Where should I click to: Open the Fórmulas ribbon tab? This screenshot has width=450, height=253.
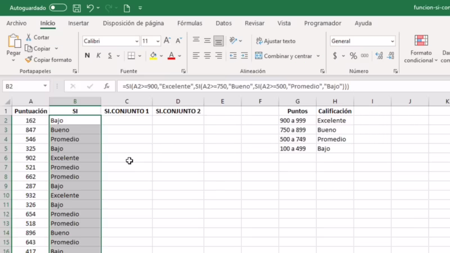coord(190,23)
